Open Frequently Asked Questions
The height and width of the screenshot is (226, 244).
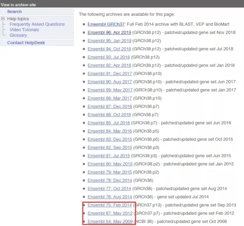37,24
